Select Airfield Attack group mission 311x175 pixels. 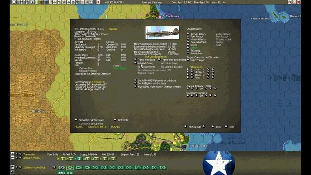click(188, 34)
